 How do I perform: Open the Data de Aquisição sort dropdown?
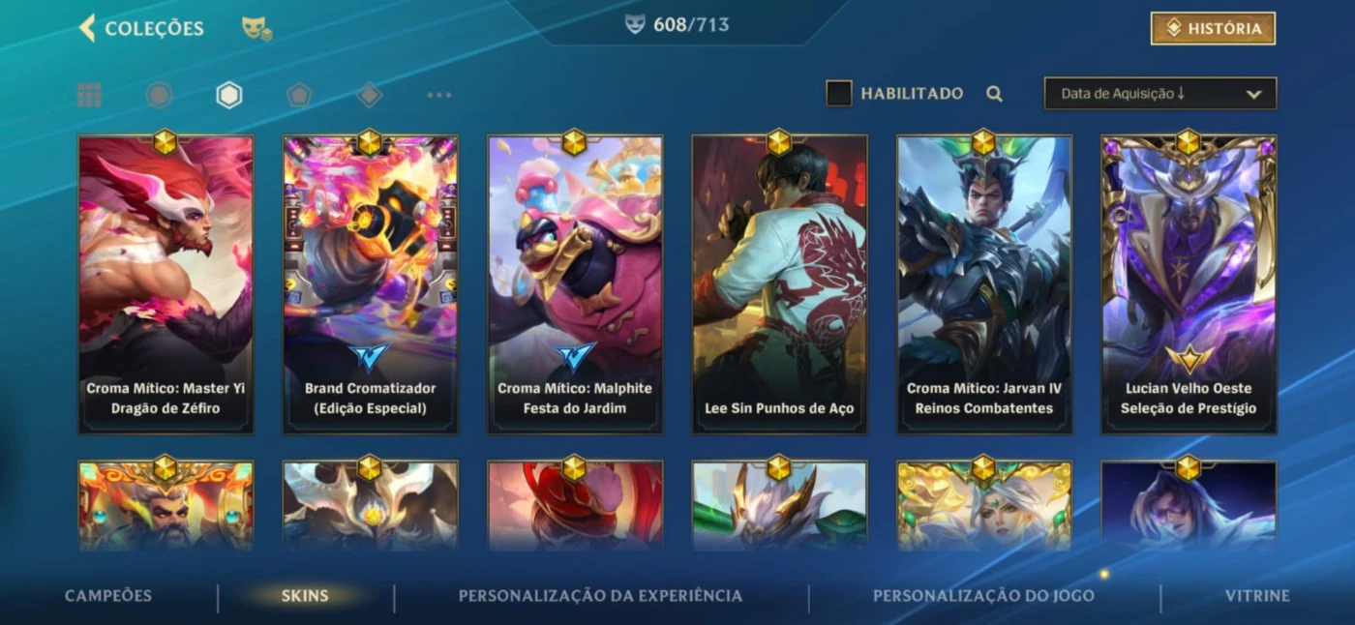click(1160, 94)
